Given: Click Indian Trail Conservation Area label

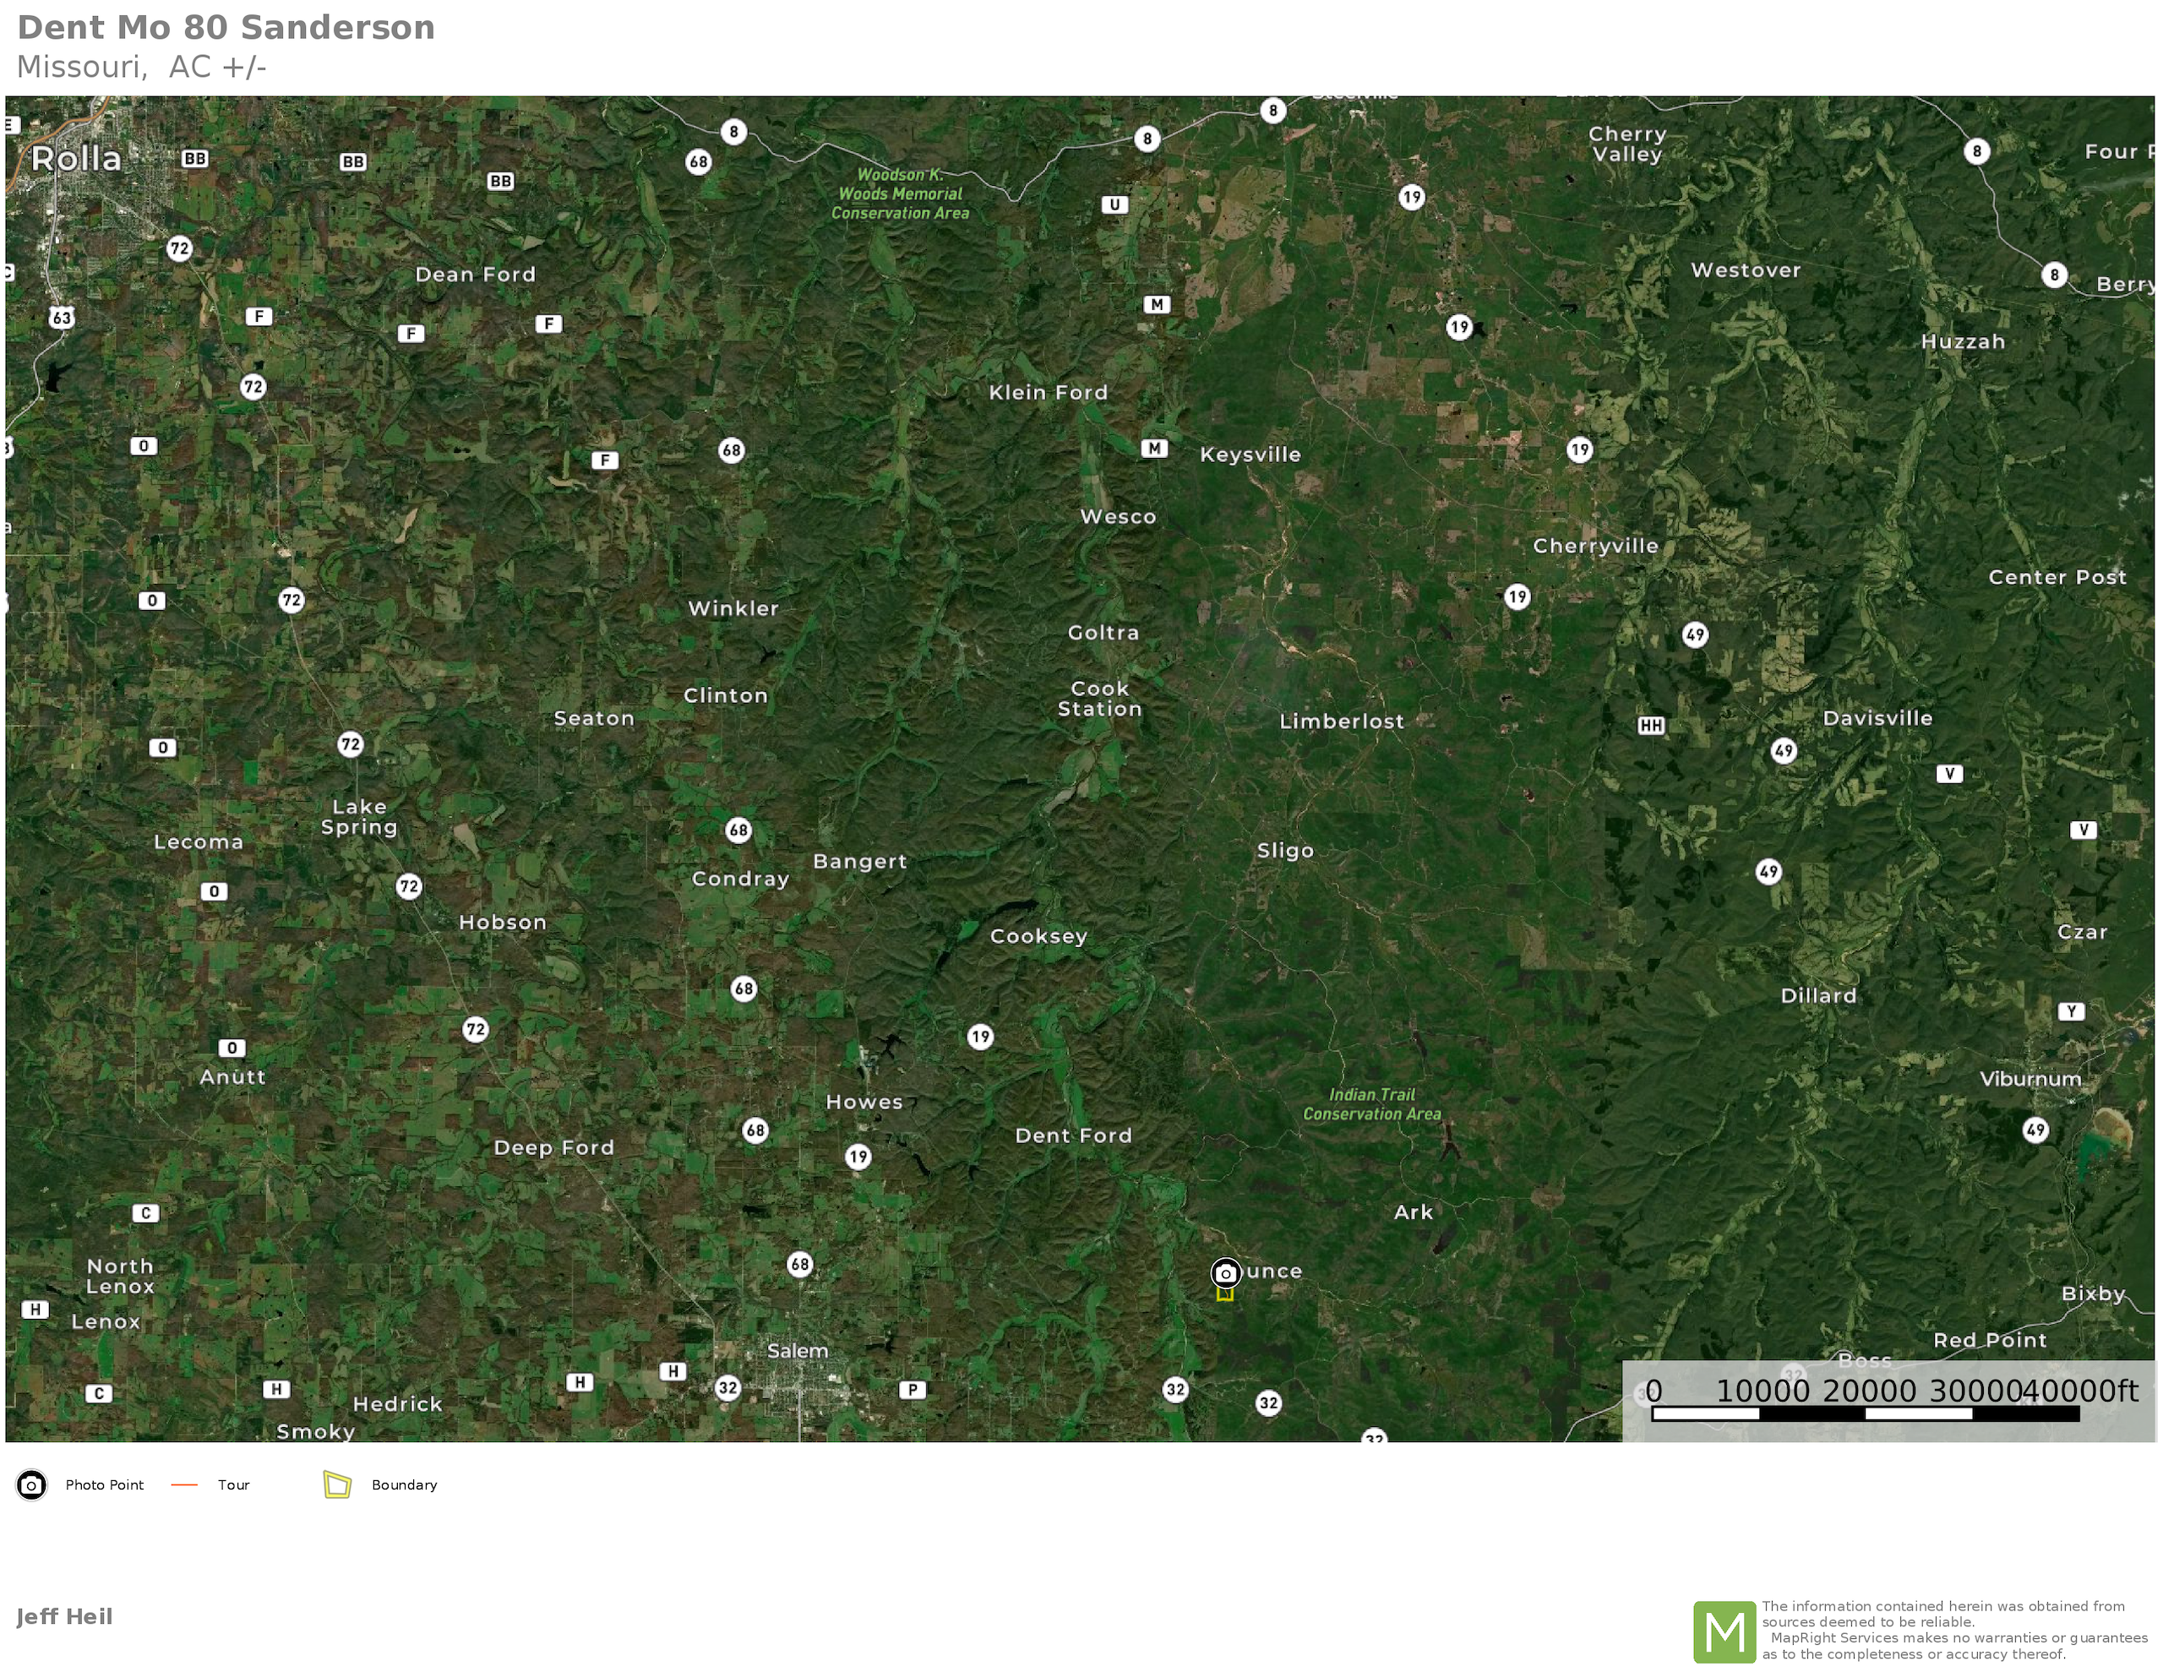Looking at the screenshot, I should [x=1371, y=1104].
